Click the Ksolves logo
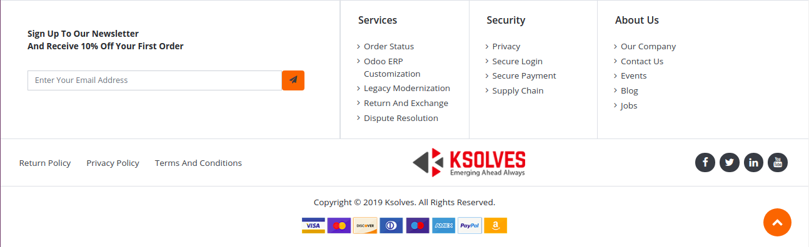 (x=469, y=163)
